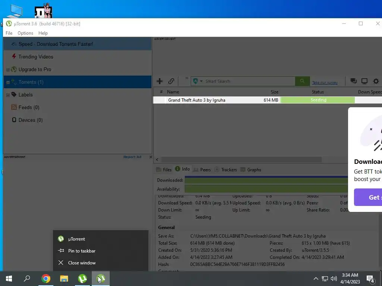Switch to the Trackers tab

coord(226,169)
